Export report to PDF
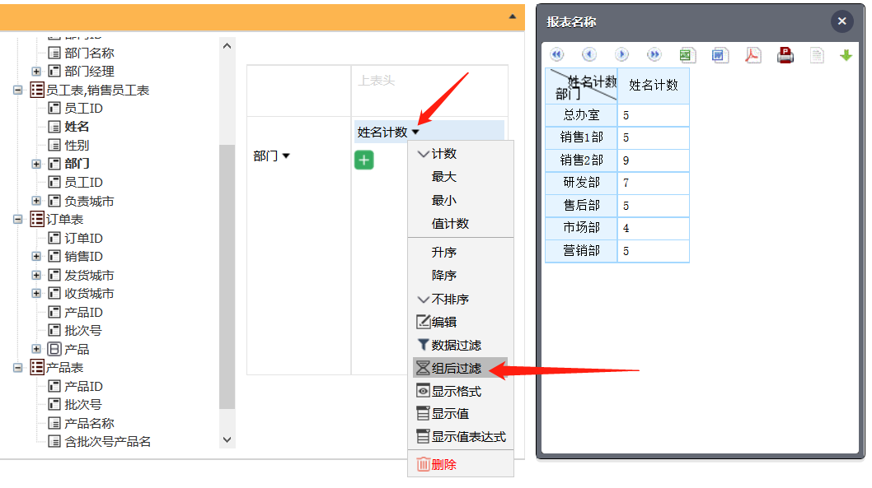The height and width of the screenshot is (488, 872). [753, 55]
